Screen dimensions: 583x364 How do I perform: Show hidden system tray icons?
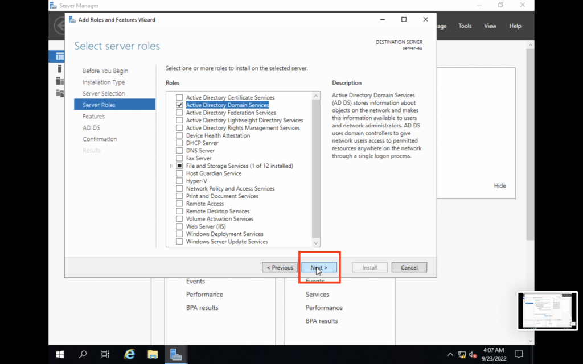click(450, 354)
